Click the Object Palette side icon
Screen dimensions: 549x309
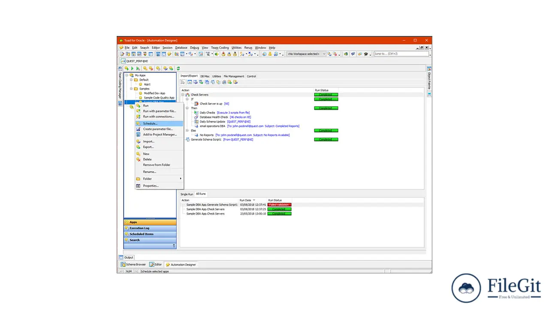pos(429,69)
